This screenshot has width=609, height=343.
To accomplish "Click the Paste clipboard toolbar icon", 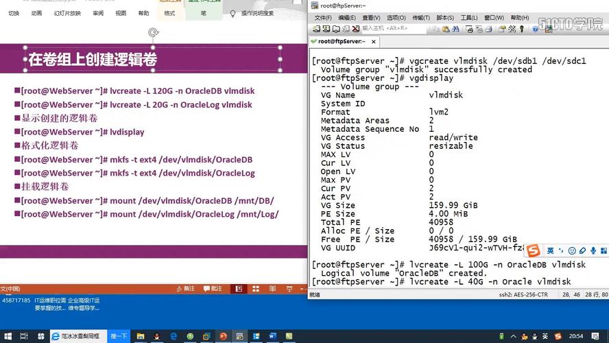I will [446, 29].
